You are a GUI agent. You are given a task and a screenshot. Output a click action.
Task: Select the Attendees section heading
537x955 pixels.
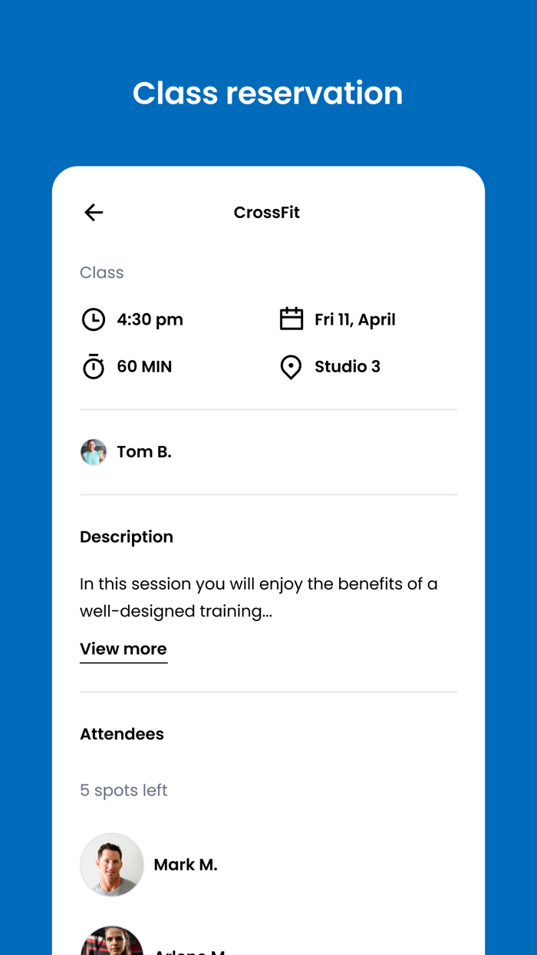(x=121, y=734)
